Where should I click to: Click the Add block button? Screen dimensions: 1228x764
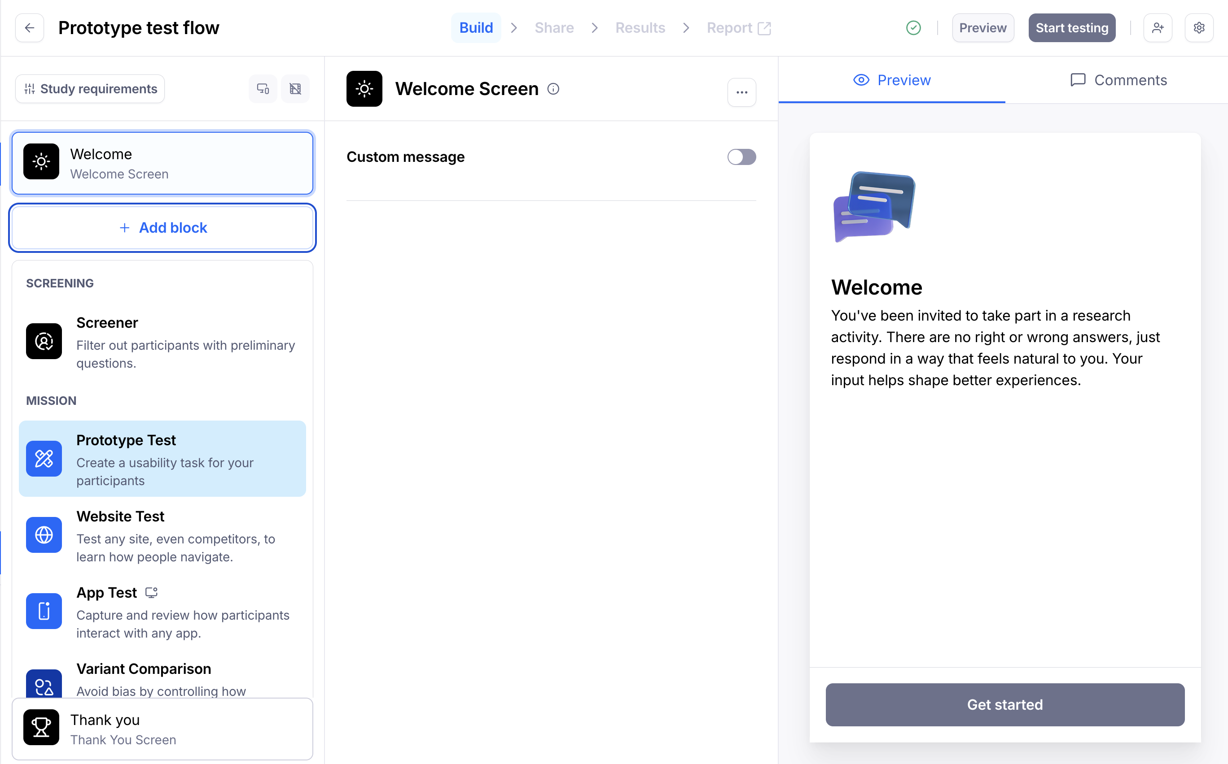162,228
